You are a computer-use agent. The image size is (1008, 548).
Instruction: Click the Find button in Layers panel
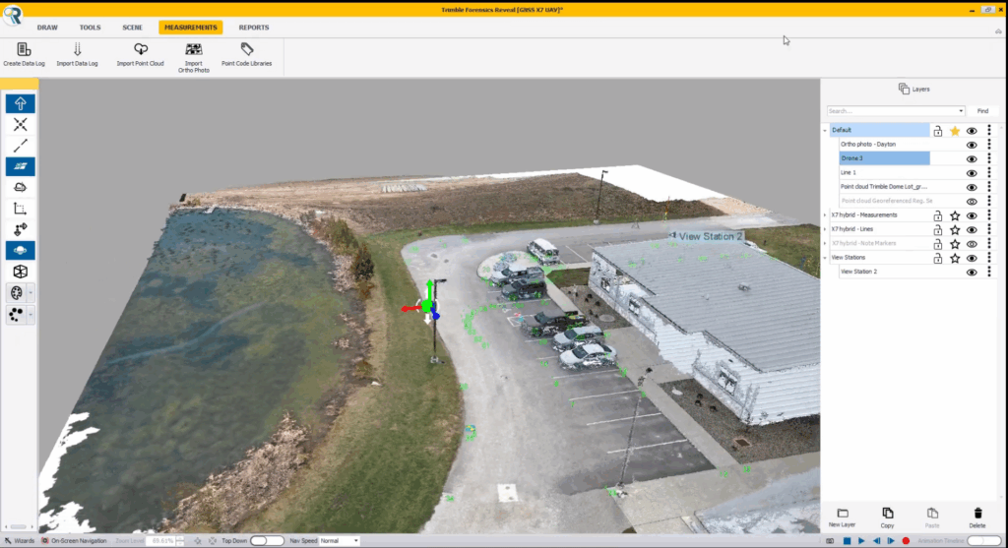coord(981,111)
